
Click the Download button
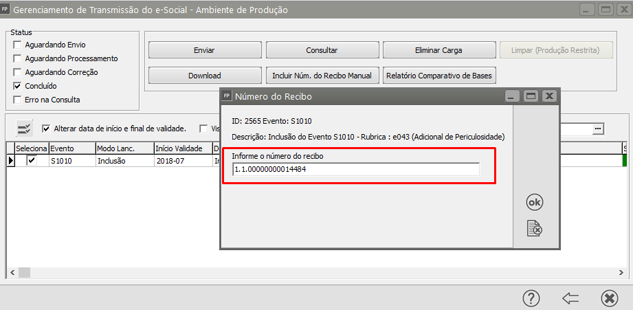(205, 76)
